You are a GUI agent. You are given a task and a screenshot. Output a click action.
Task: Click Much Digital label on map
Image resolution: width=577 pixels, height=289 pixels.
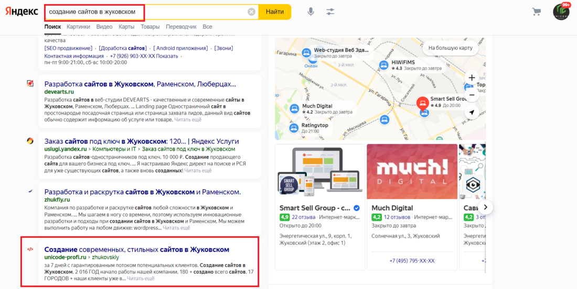coord(317,106)
